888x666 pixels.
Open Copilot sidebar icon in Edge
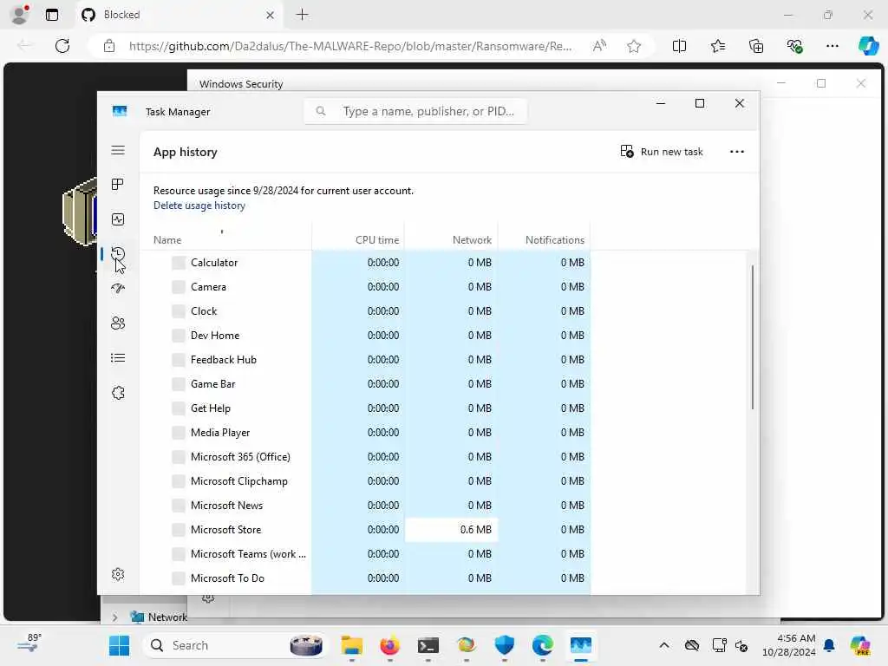868,45
